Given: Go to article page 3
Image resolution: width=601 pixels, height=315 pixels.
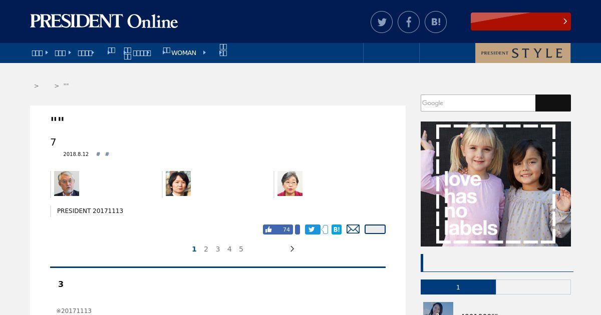Looking at the screenshot, I should (x=218, y=249).
